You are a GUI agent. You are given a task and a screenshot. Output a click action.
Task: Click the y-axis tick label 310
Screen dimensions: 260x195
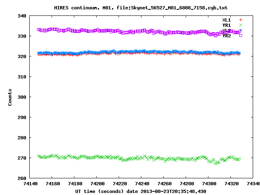point(22,77)
